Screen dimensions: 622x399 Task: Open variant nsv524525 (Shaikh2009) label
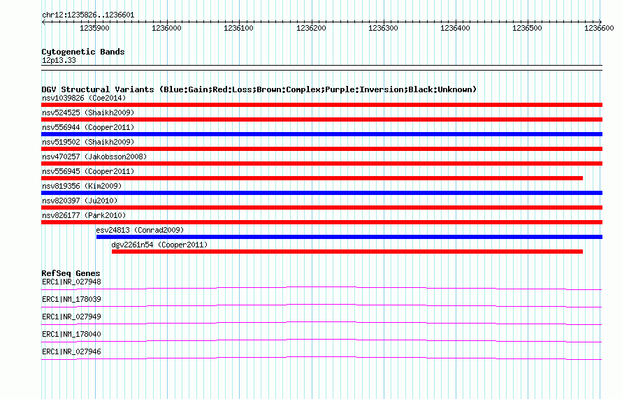[x=88, y=113]
